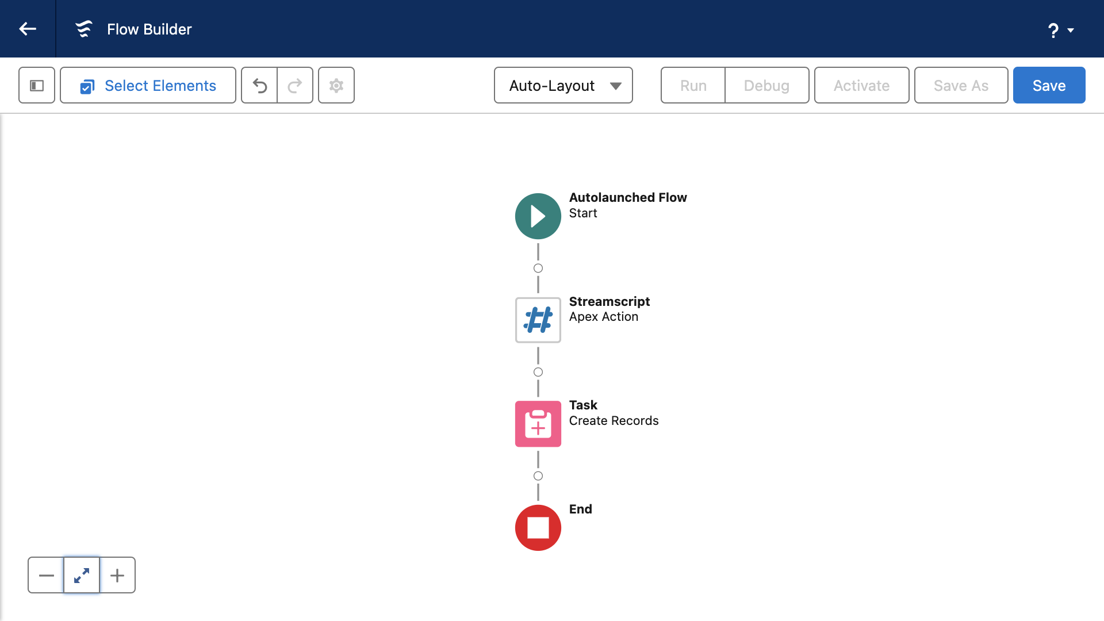Image resolution: width=1104 pixels, height=621 pixels.
Task: Click the Streamscript label text
Action: pos(609,301)
